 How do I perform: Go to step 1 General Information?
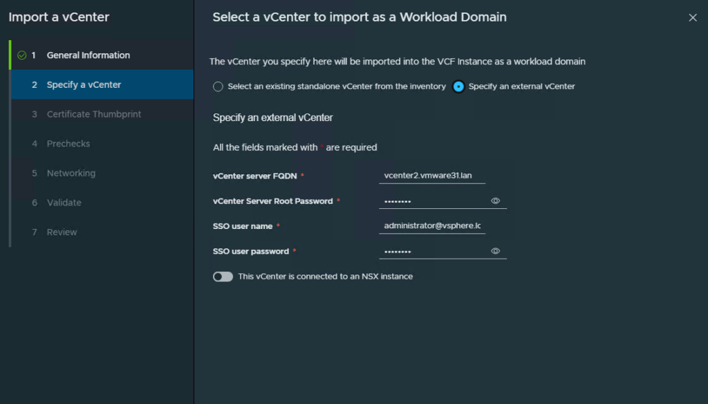(88, 55)
